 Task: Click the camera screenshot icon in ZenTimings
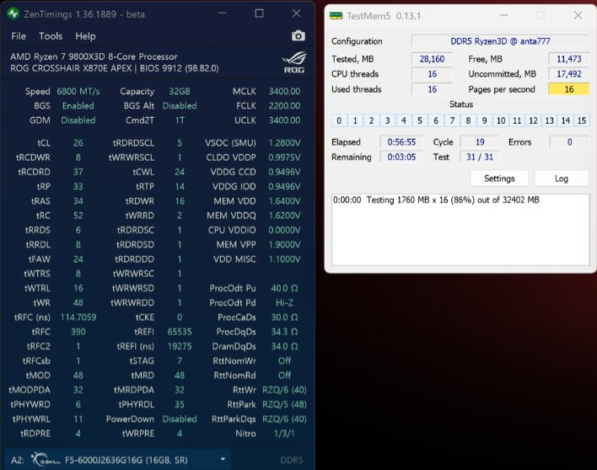[x=298, y=35]
